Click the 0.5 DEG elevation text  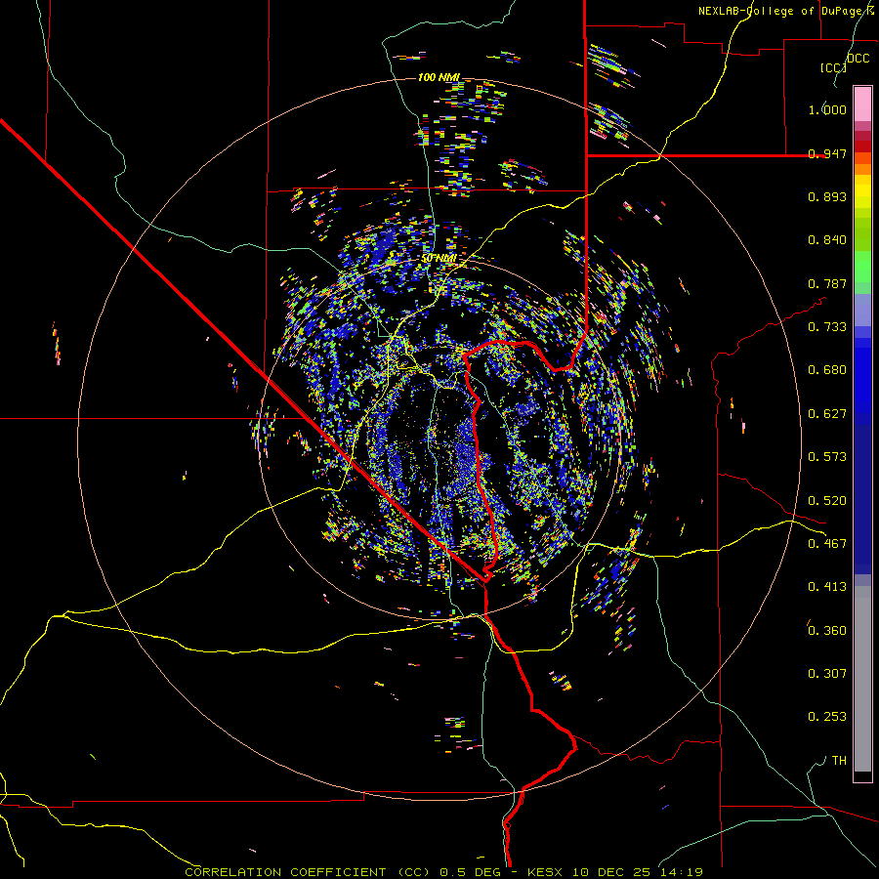pyautogui.click(x=471, y=872)
